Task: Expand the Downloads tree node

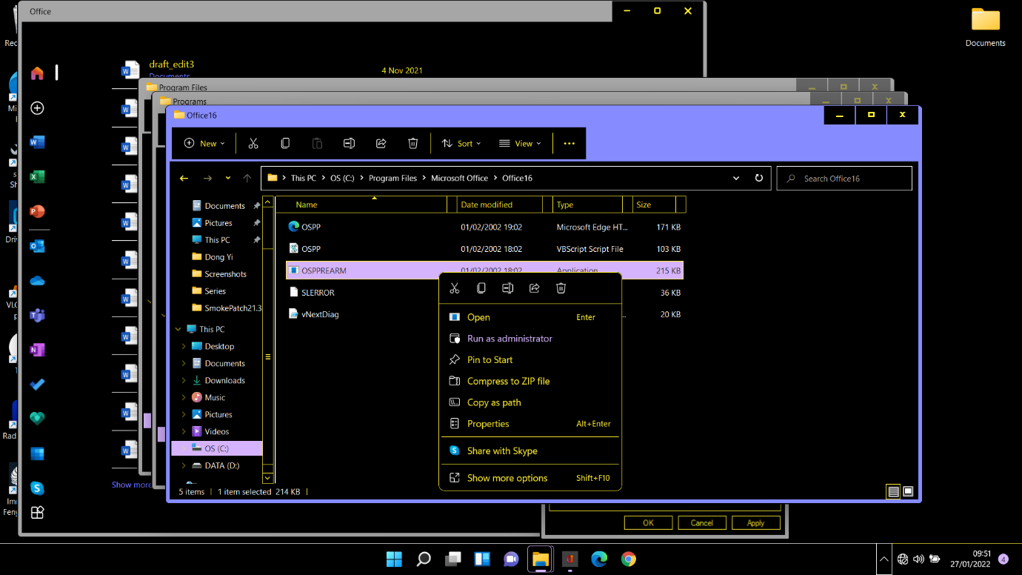Action: coord(184,381)
